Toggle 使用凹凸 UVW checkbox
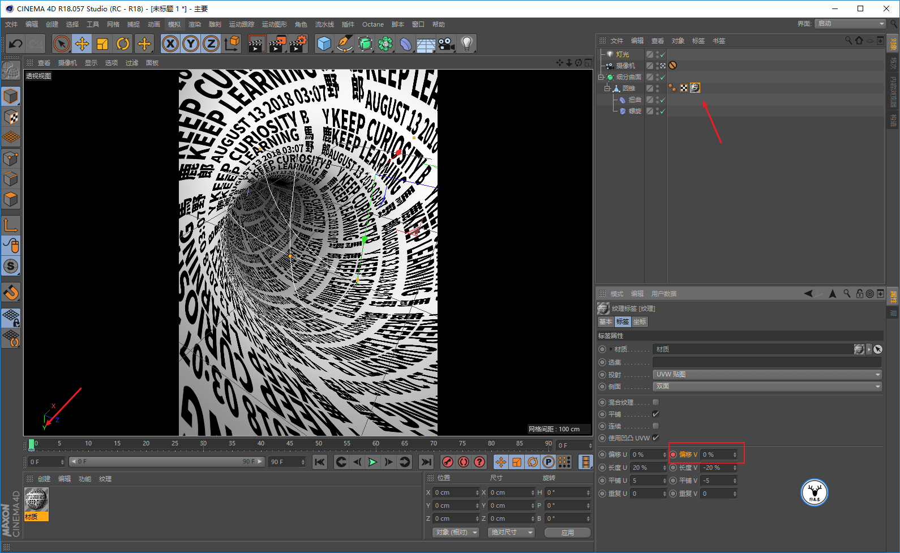This screenshot has width=900, height=553. [655, 438]
